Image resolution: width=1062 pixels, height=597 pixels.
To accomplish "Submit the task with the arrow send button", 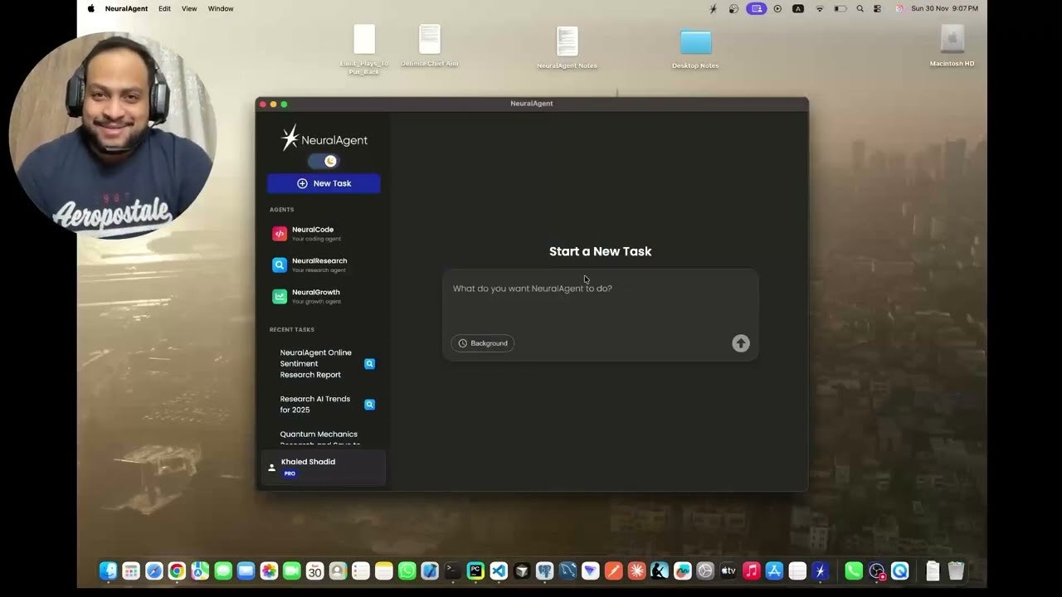I will [741, 343].
